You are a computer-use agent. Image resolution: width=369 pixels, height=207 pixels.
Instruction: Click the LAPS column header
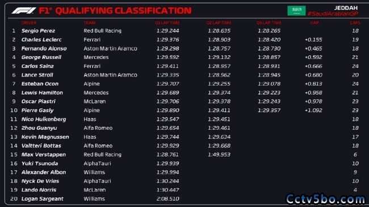coord(355,23)
